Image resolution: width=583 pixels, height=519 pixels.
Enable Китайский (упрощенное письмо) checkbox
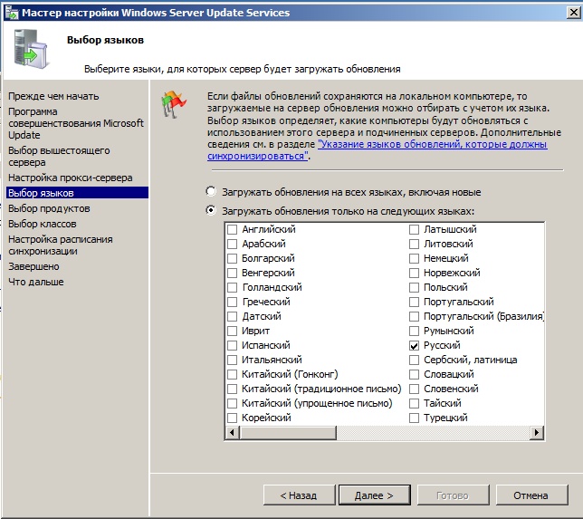point(233,403)
